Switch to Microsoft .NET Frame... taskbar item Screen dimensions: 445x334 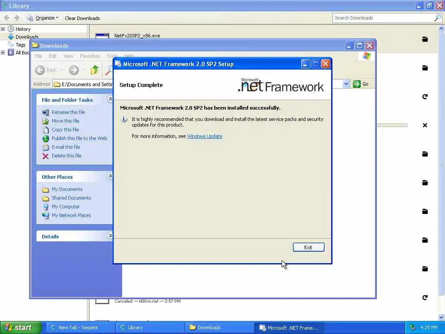(x=289, y=328)
